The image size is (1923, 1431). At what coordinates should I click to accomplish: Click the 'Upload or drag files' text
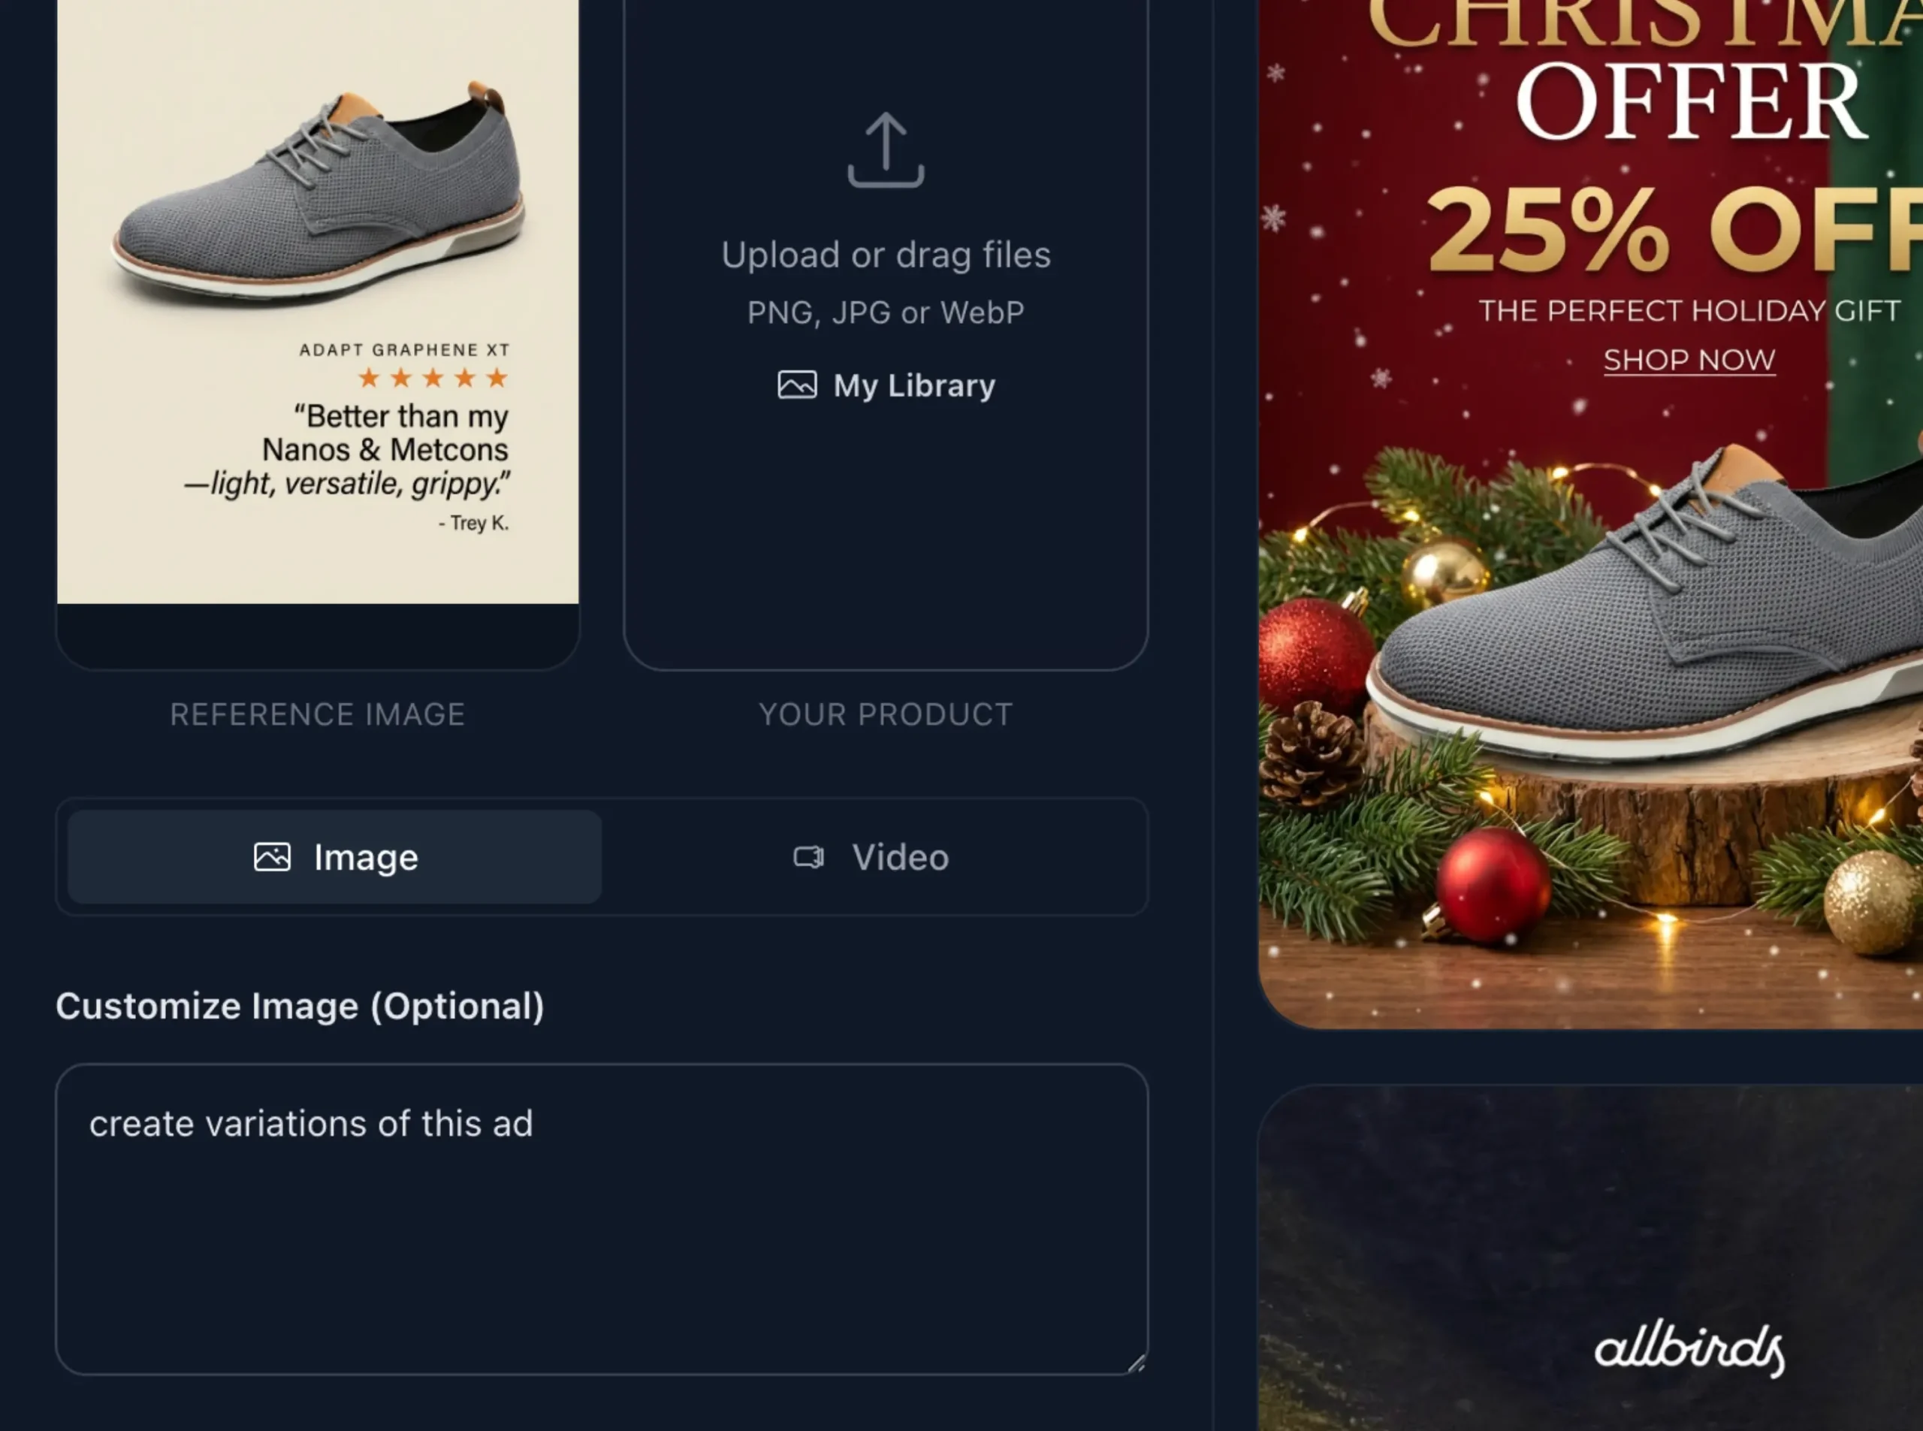pyautogui.click(x=886, y=255)
